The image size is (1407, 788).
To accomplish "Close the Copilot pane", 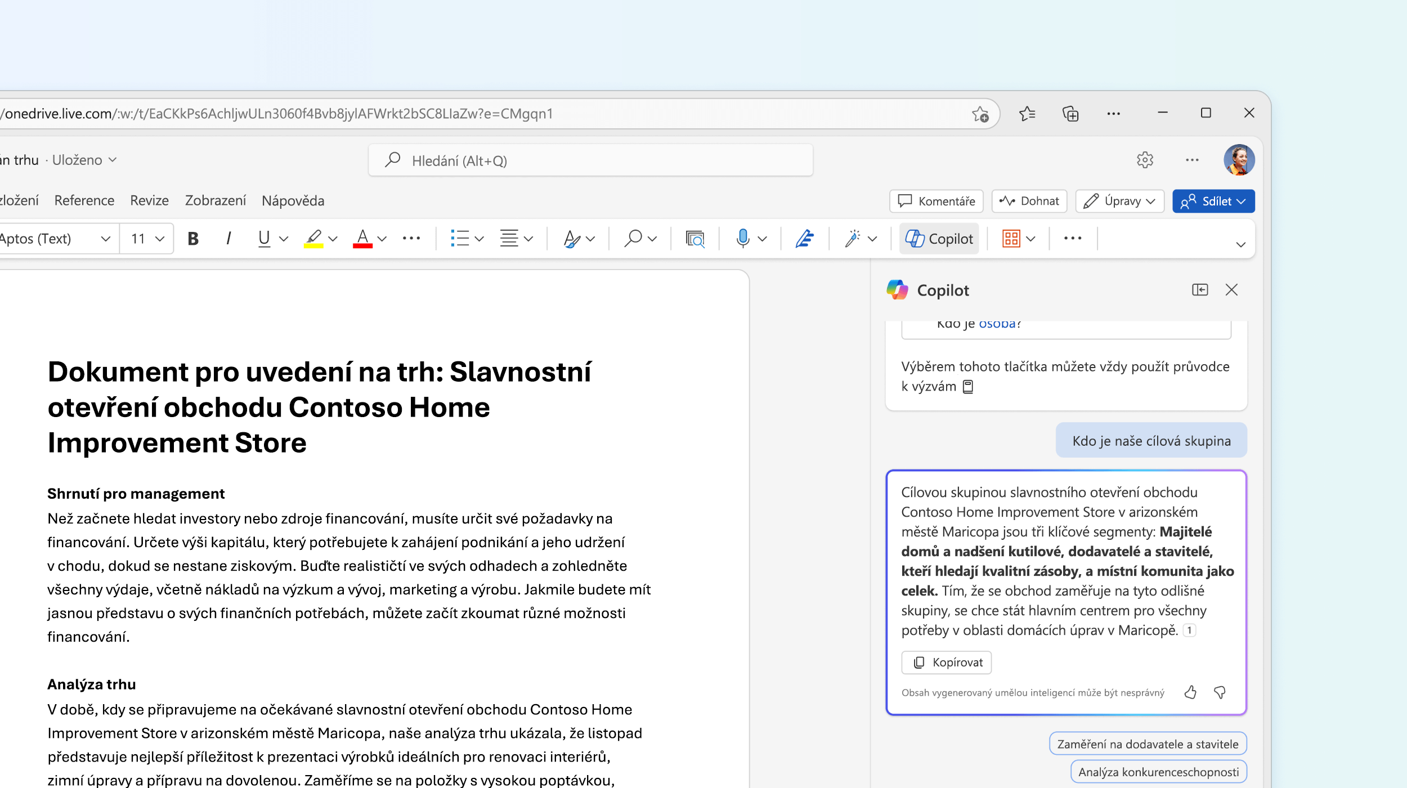I will coord(1231,290).
